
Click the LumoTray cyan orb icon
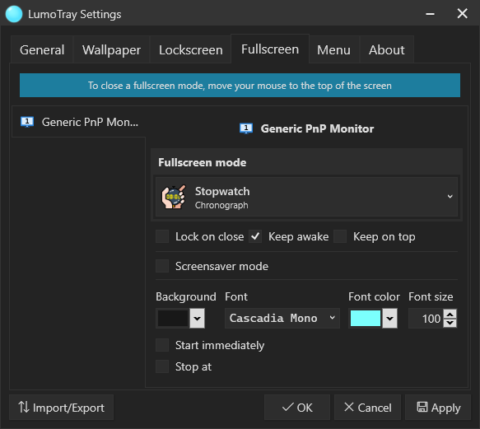14,14
